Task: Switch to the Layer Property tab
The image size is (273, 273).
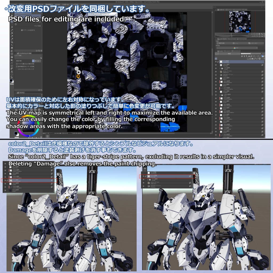Action: [222, 39]
